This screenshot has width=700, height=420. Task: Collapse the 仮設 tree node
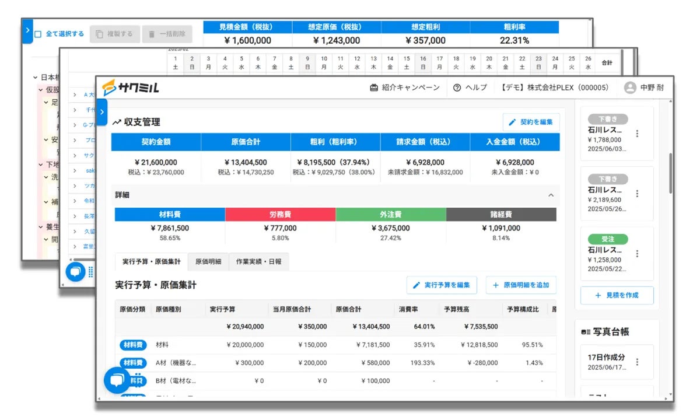(41, 90)
